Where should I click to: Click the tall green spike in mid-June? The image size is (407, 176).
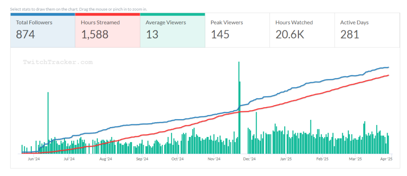48,119
